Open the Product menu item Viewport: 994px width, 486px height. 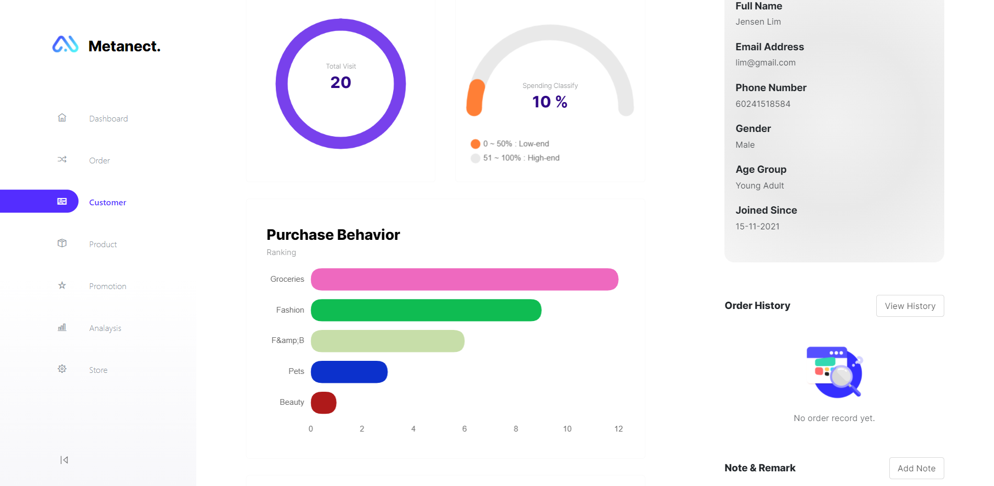click(x=103, y=245)
